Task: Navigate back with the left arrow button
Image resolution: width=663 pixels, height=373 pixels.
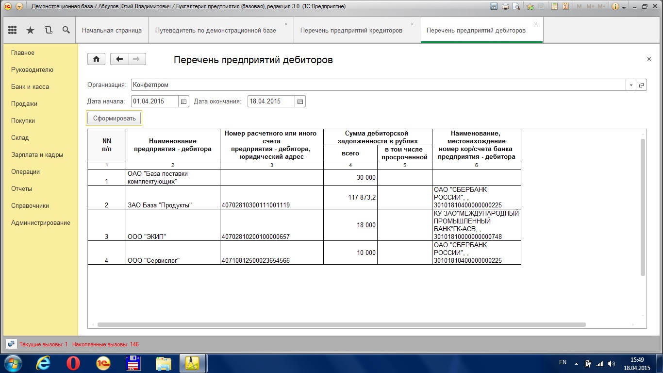Action: [119, 59]
